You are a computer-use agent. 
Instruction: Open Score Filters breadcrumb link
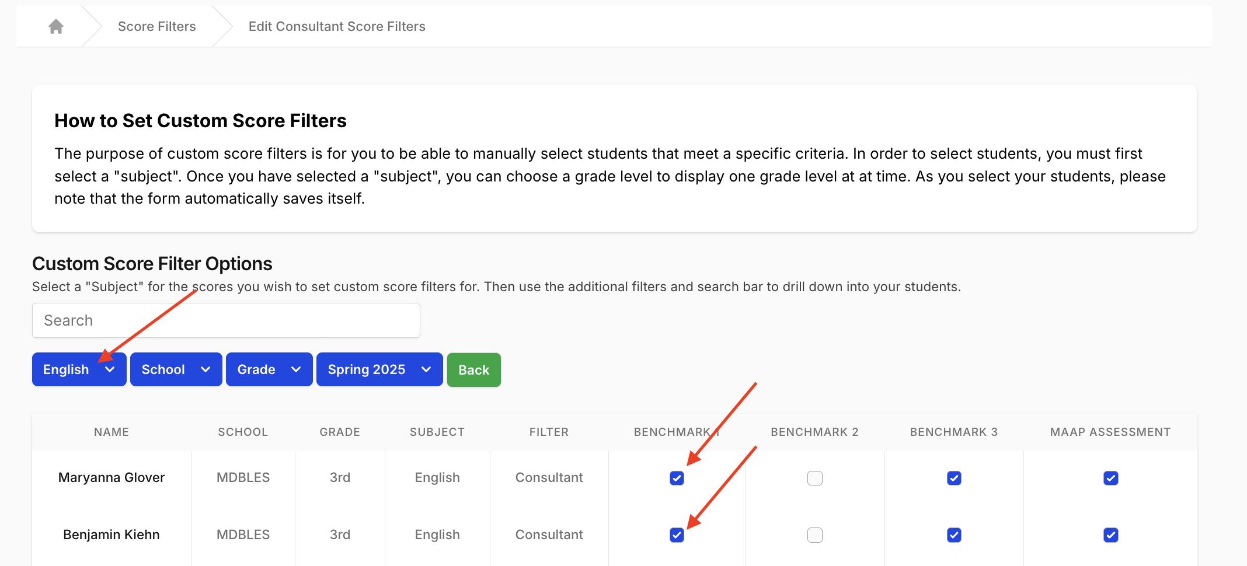(x=156, y=26)
